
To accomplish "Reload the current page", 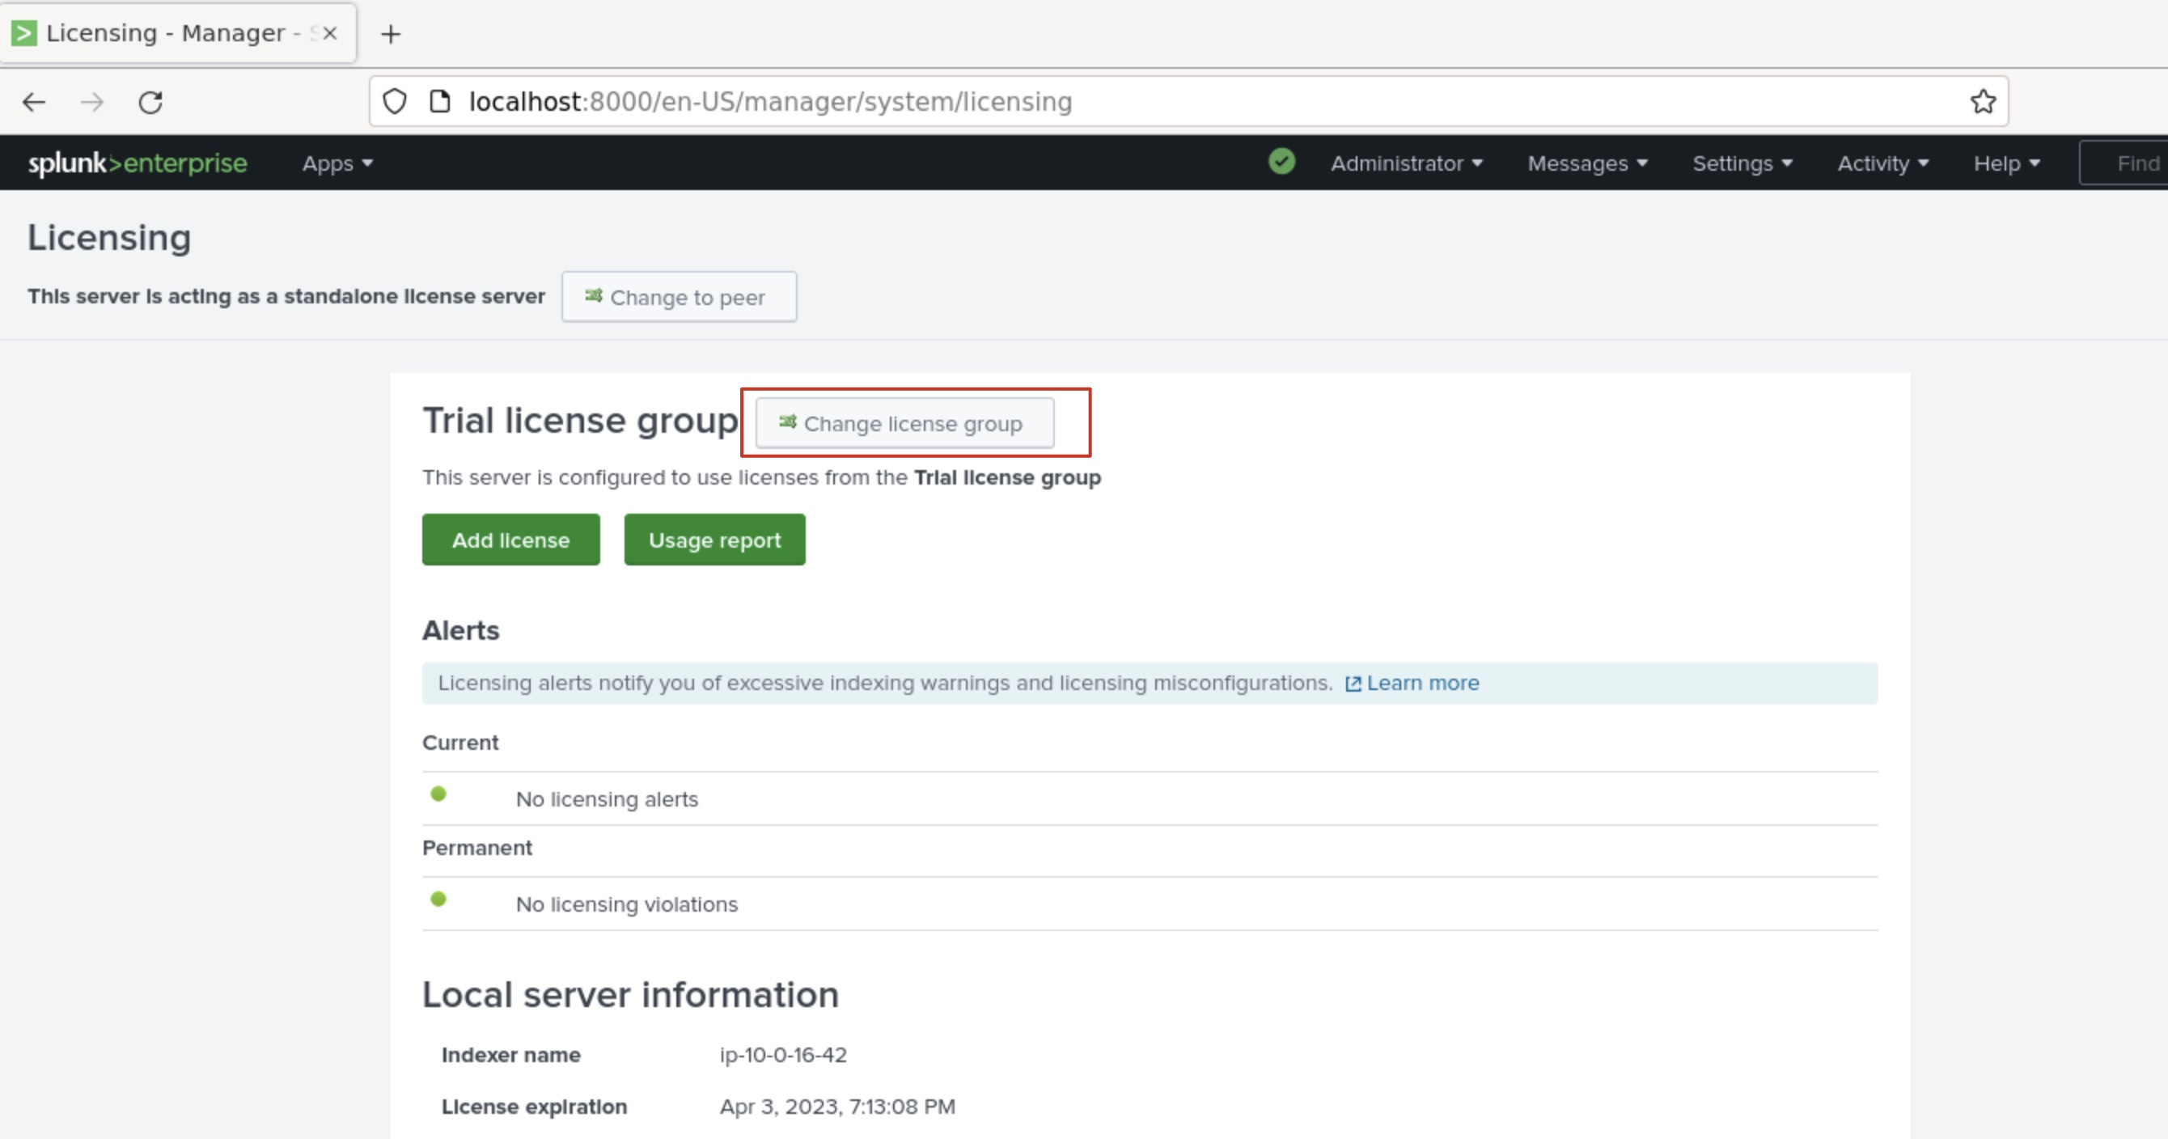I will [x=150, y=102].
